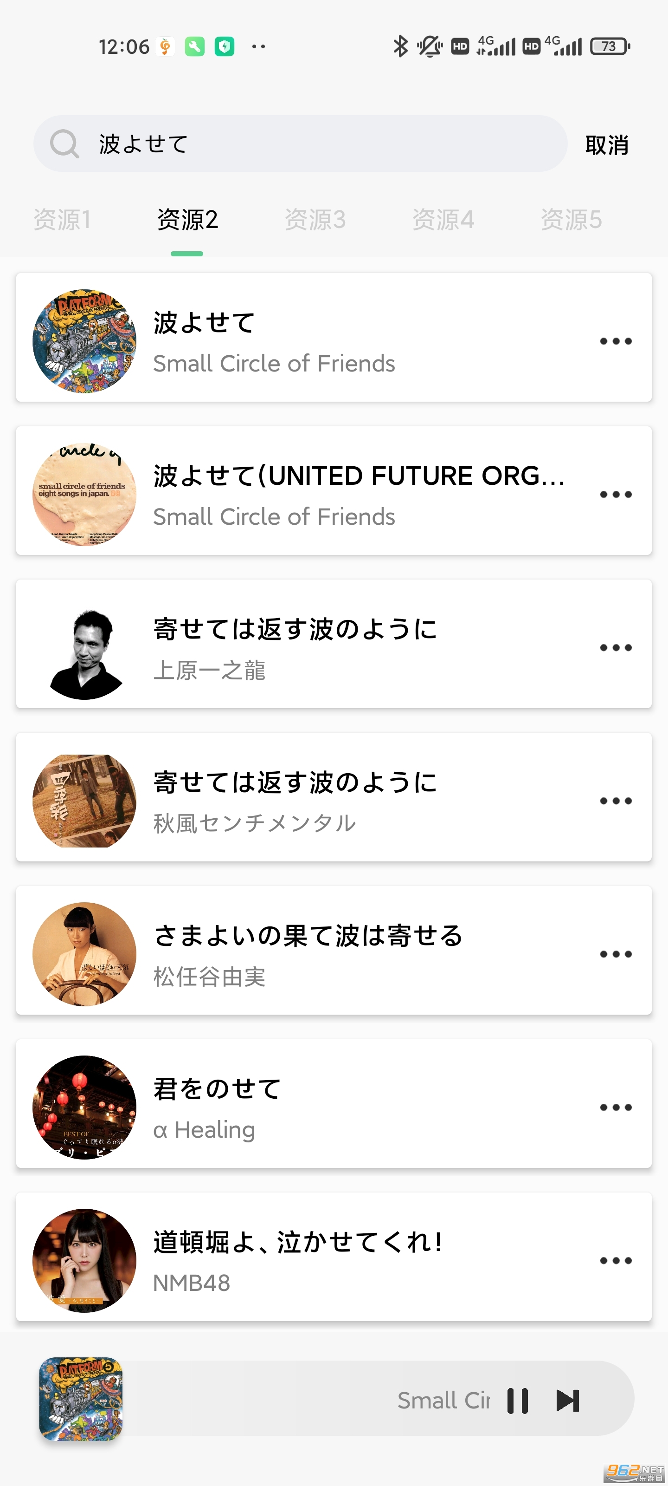
Task: Select the 资源4 tab
Action: click(443, 220)
